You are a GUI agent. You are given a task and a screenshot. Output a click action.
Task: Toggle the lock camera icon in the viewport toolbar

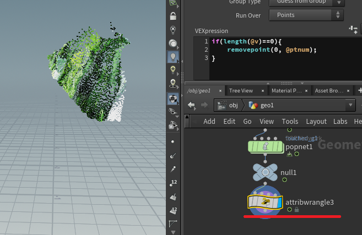(x=173, y=16)
